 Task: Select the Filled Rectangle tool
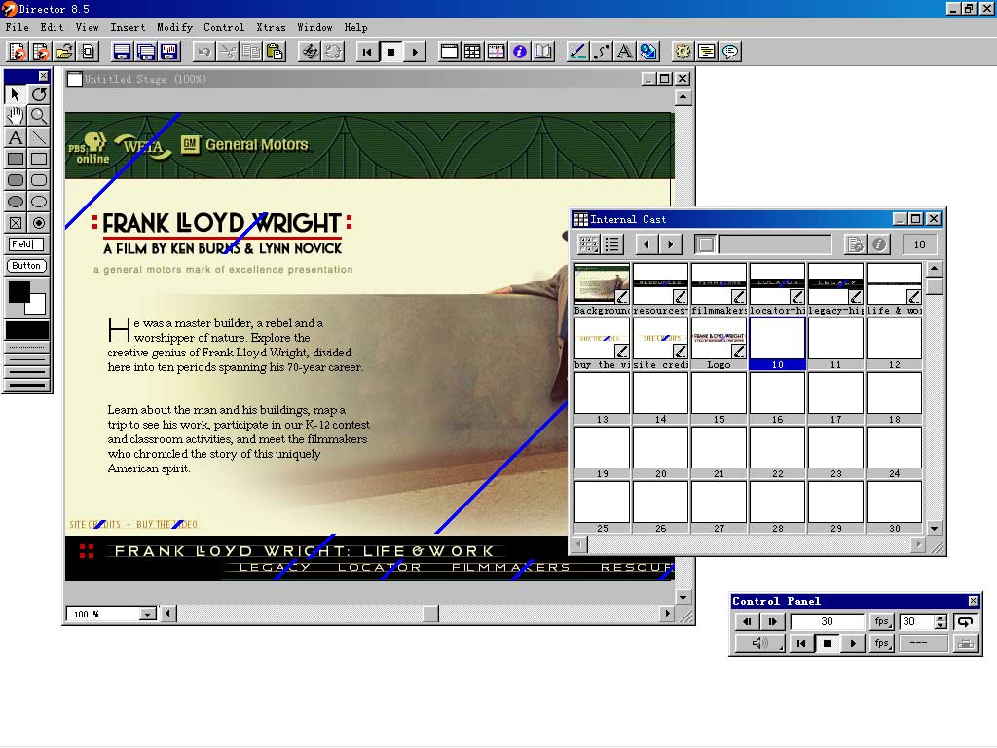16,159
